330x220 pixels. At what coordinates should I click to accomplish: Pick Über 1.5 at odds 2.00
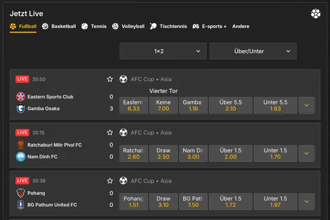click(x=230, y=154)
